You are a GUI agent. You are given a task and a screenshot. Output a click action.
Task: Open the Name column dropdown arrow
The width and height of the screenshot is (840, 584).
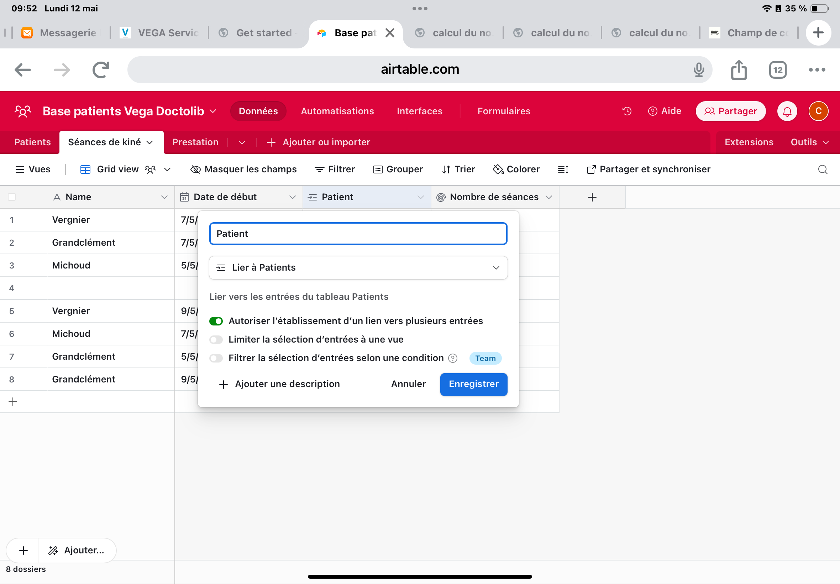click(164, 197)
